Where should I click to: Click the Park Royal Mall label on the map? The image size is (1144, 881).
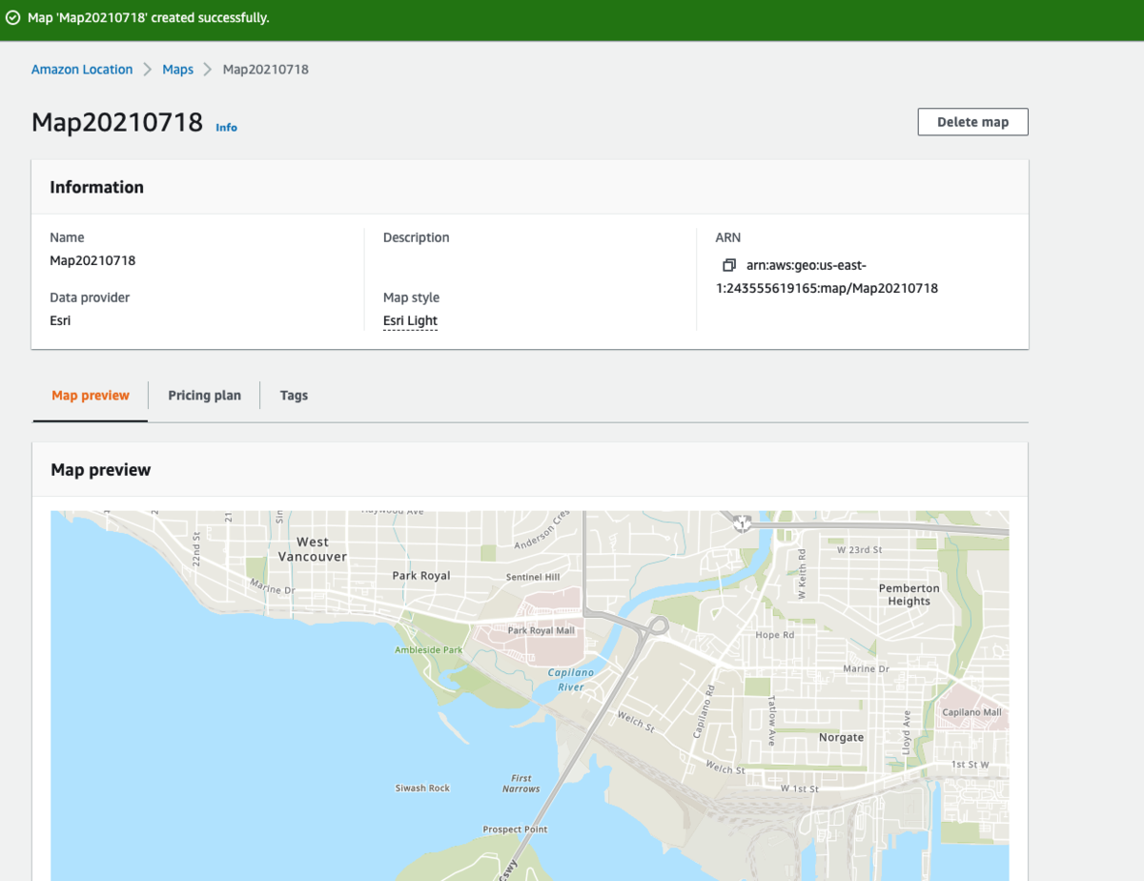[x=541, y=630]
